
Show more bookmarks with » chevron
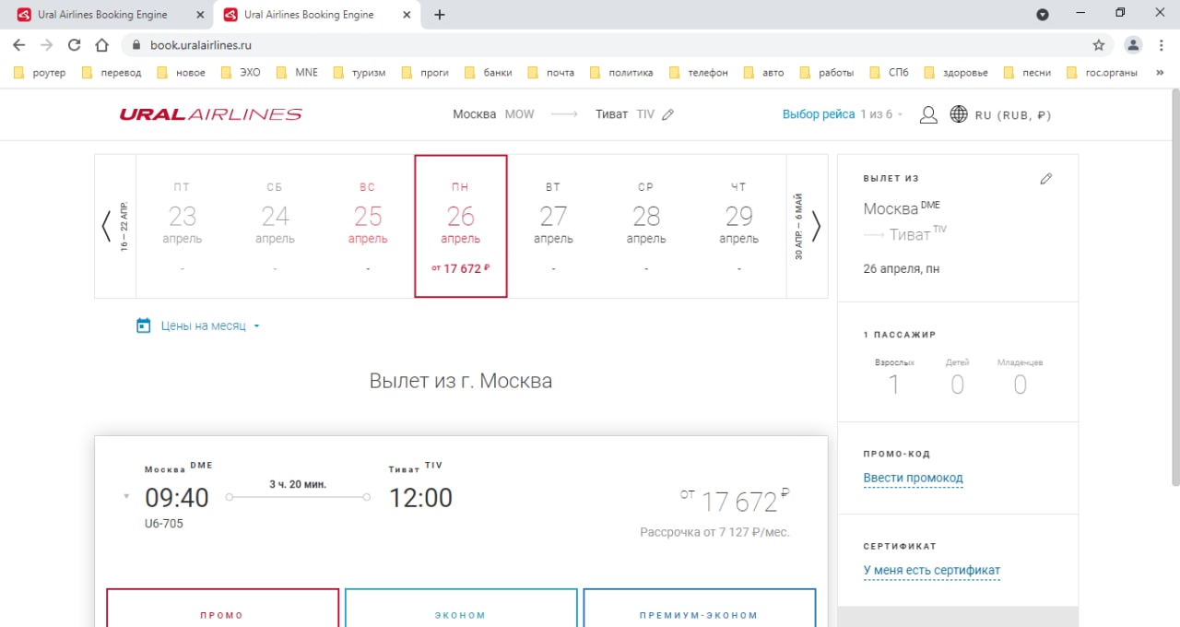click(1159, 72)
